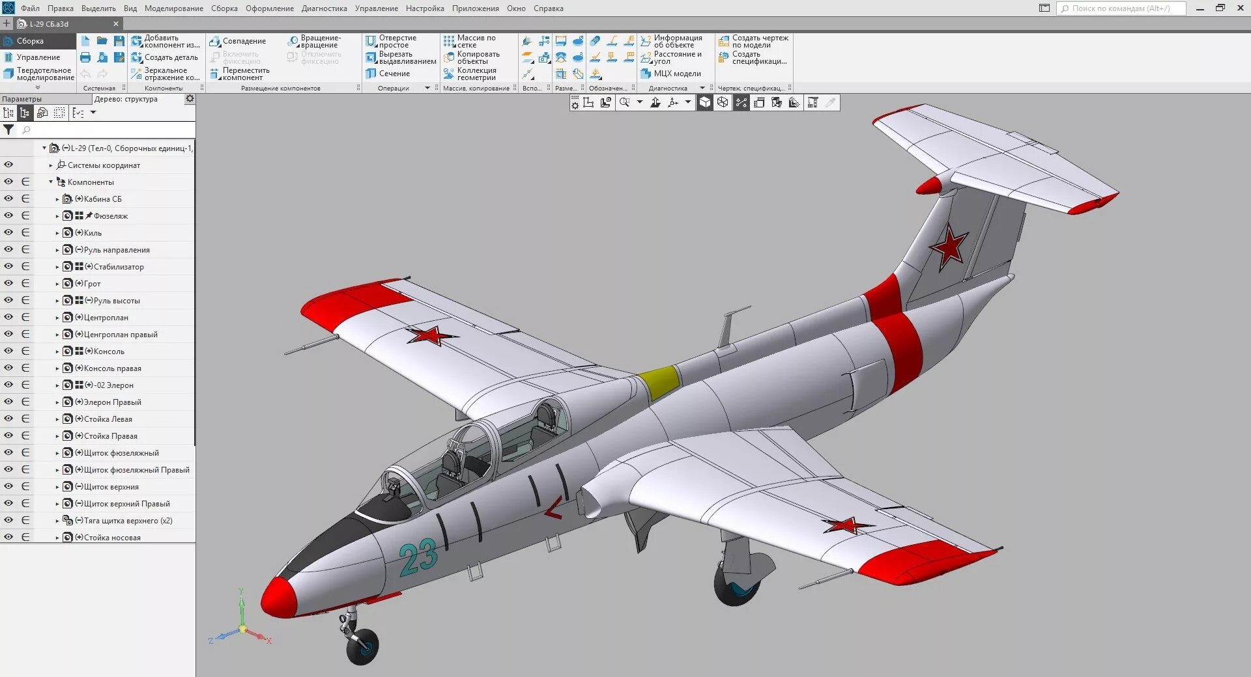Click the Создать чертеж по модели icon
1251x677 pixels.
(724, 41)
